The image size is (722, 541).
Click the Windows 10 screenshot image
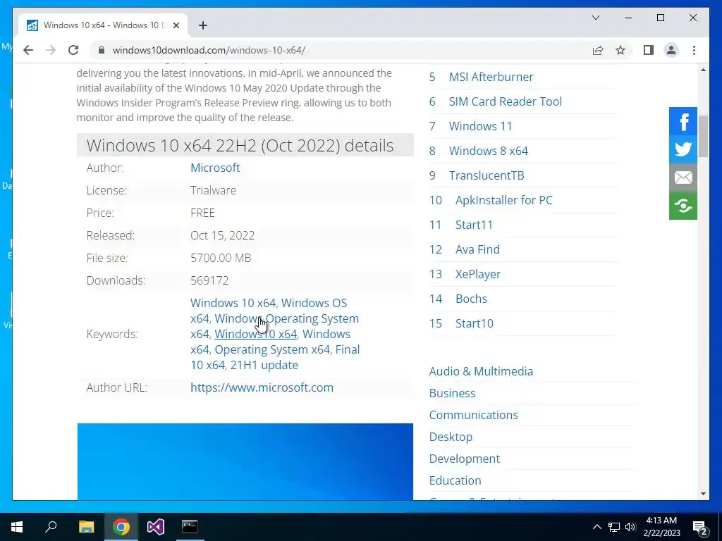tap(245, 461)
